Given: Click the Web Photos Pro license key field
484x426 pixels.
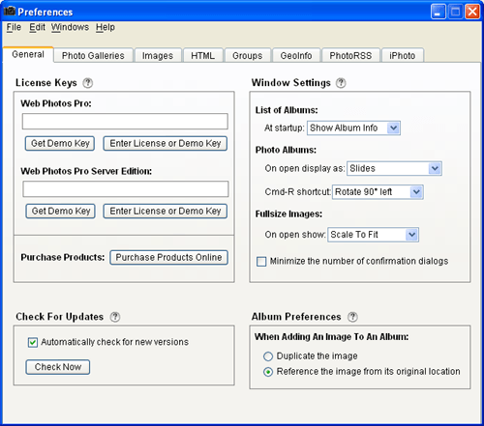Looking at the screenshot, I should click(x=125, y=122).
